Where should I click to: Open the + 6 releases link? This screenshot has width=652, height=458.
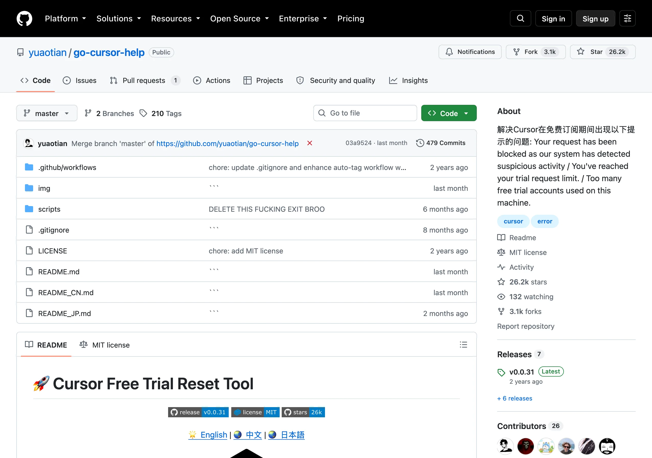514,398
